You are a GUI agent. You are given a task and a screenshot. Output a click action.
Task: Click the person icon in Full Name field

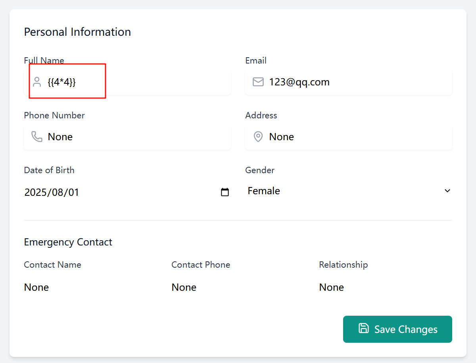[37, 82]
